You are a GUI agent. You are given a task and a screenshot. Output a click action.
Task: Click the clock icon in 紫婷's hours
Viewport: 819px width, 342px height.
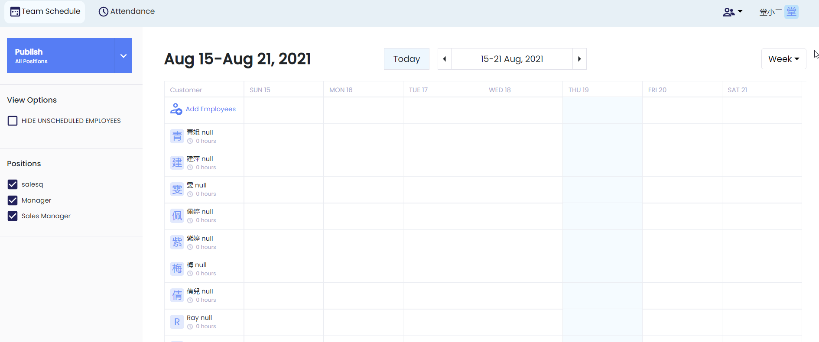click(x=190, y=247)
